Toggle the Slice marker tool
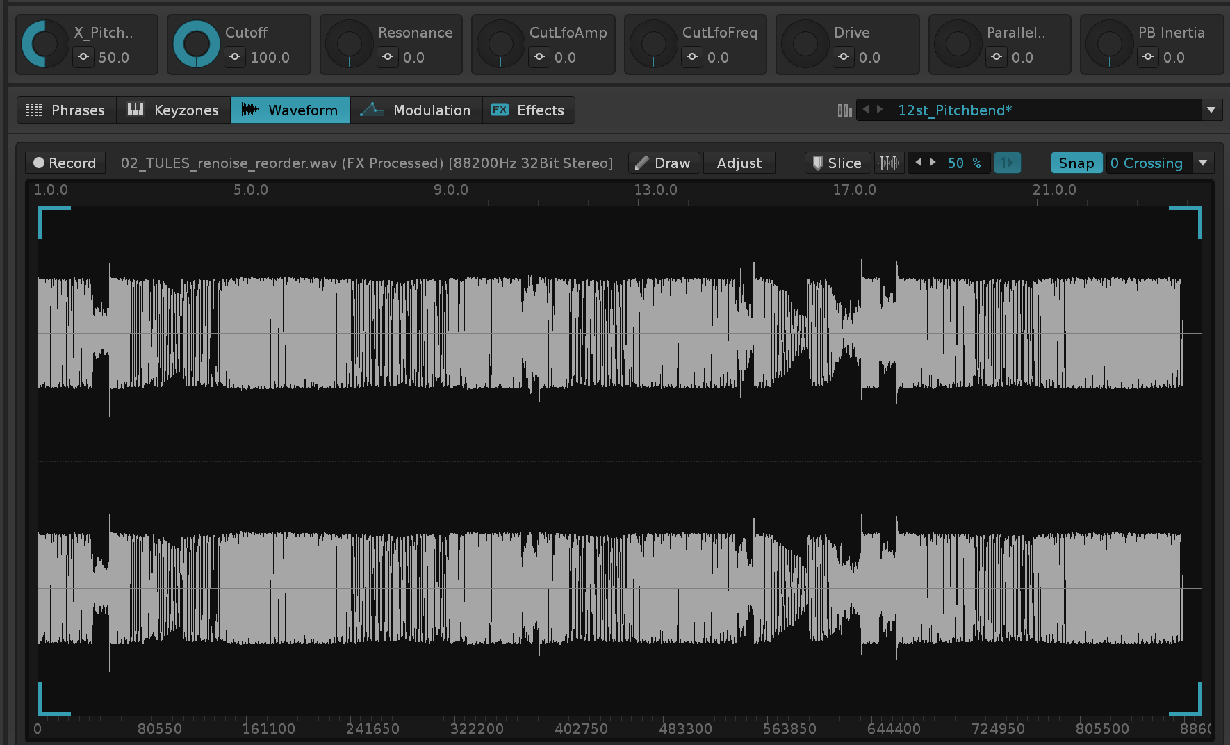Screen dimensions: 1230x745 pyautogui.click(x=837, y=163)
